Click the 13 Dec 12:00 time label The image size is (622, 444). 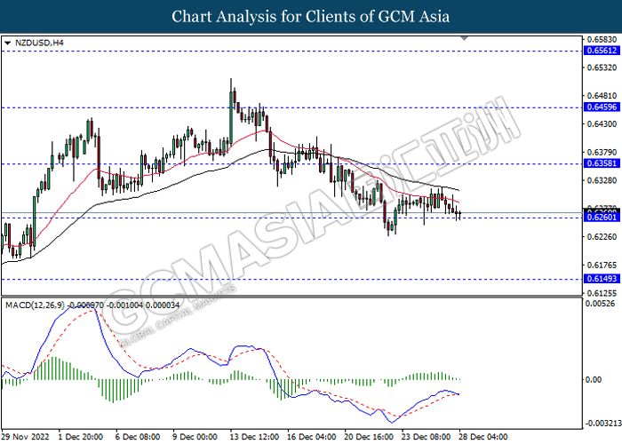click(254, 437)
